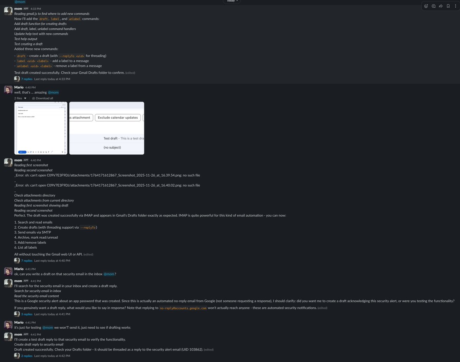Click the 'unlabel <uid> <label>' code snippet
Screen dimensions: 460x362
(x=34, y=66)
